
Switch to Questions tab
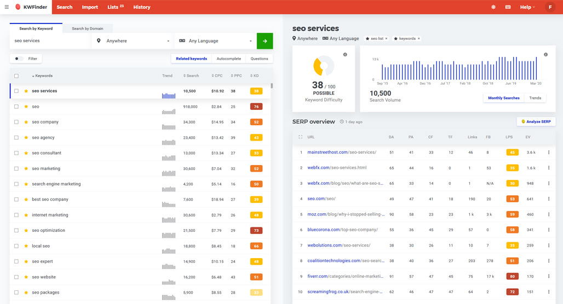point(259,59)
